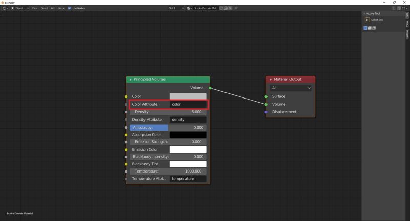The height and width of the screenshot is (221, 410).
Task: Click the Displacement socket on Material Output
Action: pyautogui.click(x=266, y=112)
